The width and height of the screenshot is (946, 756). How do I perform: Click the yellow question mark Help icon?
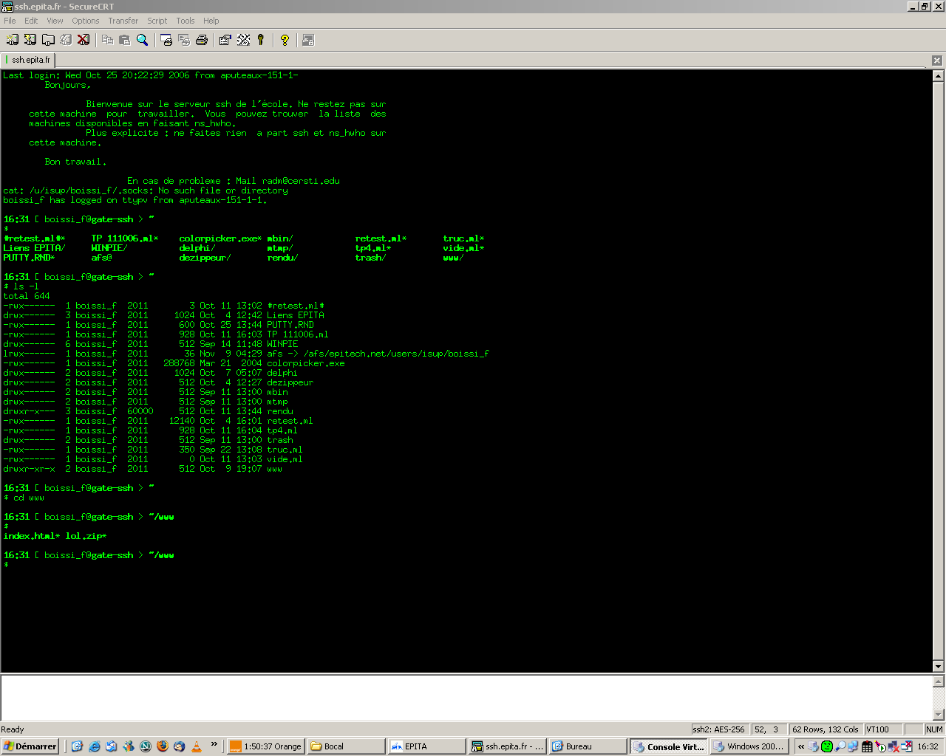285,40
